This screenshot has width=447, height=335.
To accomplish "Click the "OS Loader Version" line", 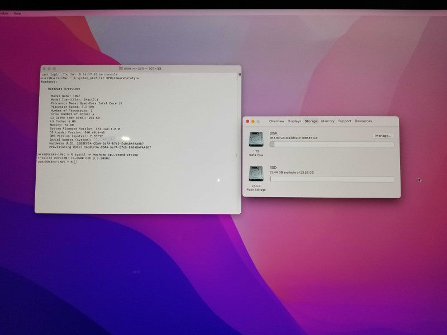I will [77, 132].
